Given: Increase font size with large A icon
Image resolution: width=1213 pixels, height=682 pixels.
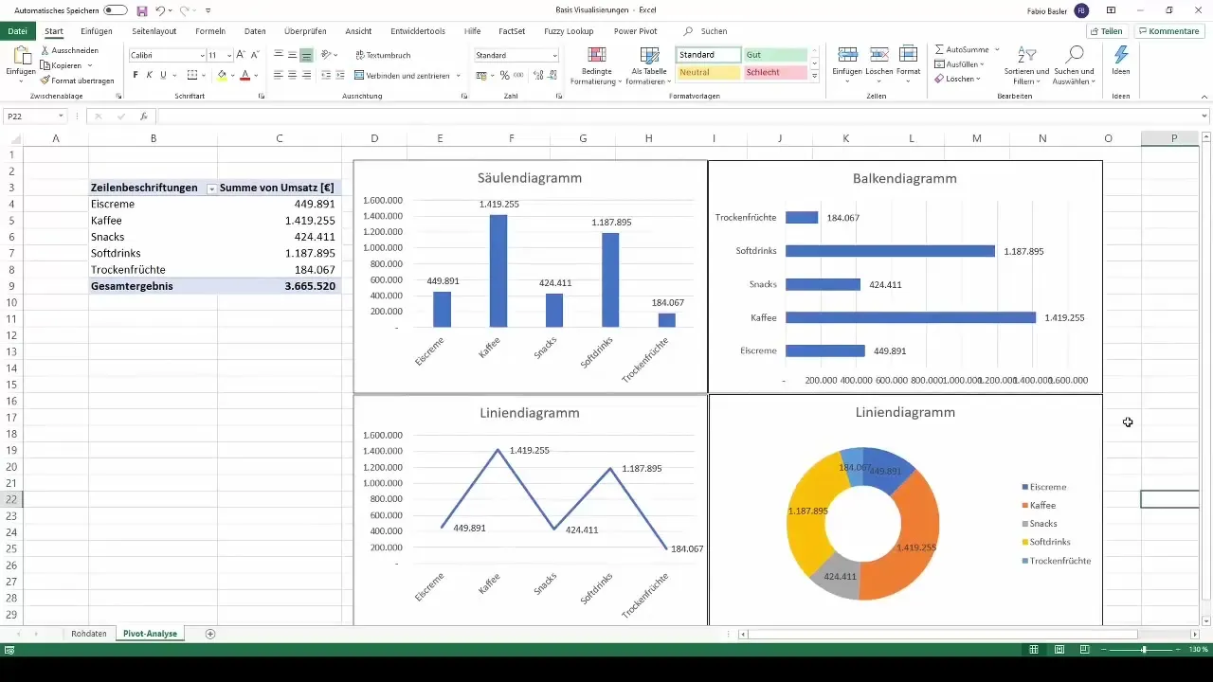Looking at the screenshot, I should click(241, 56).
